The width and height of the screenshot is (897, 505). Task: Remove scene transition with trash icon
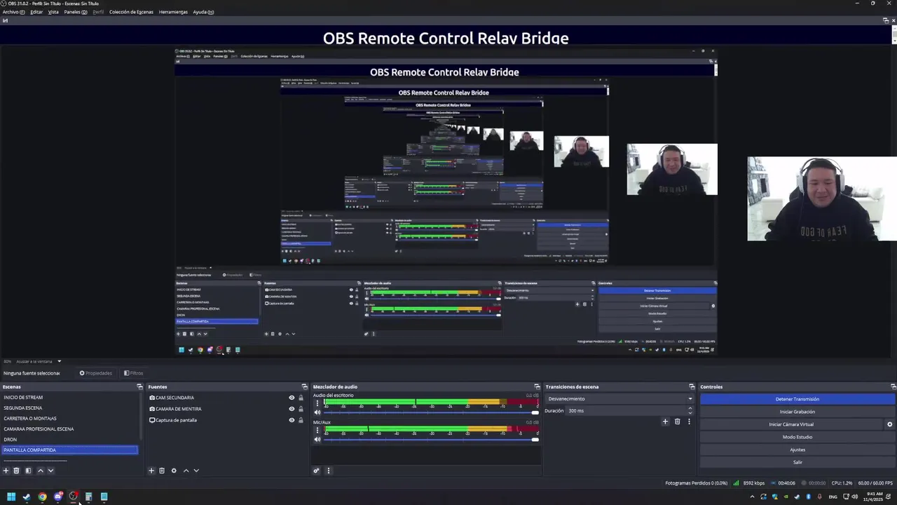coord(677,422)
